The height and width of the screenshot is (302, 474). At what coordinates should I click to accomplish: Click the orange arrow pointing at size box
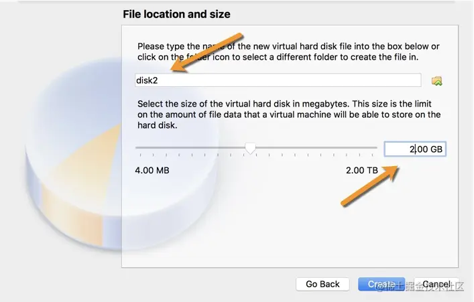[370, 185]
